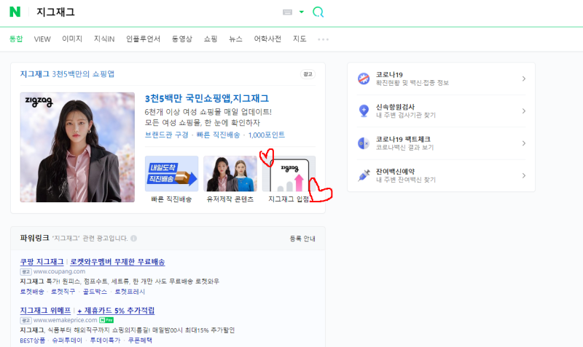
Task: Click the two-models 유저제작 콘텐츠 thumbnail
Action: point(230,174)
